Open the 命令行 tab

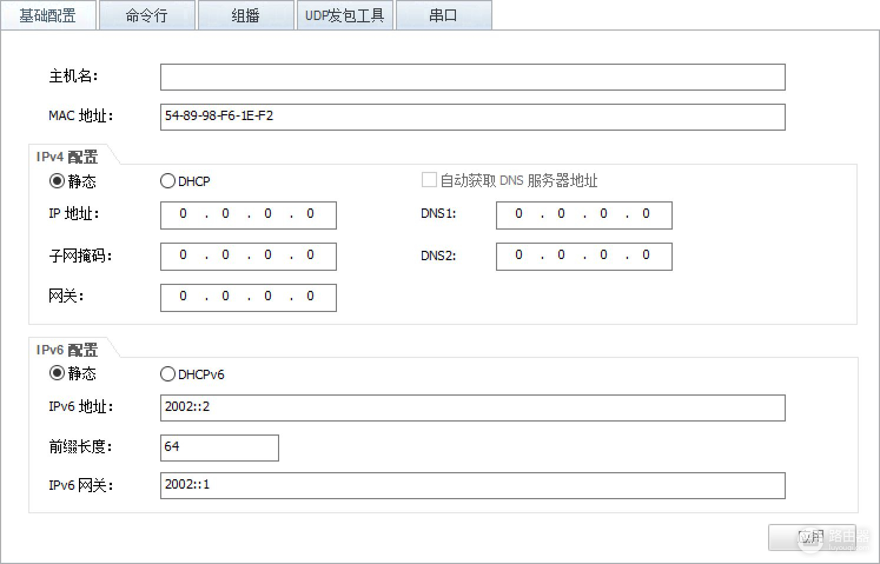[x=147, y=15]
